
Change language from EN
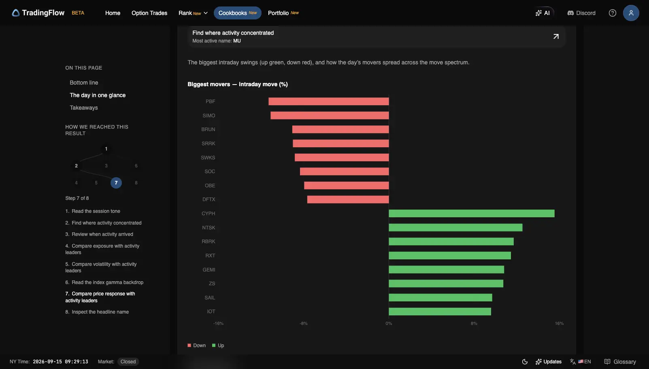[581, 362]
